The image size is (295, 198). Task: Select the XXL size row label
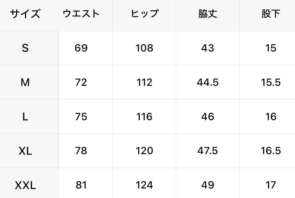(x=25, y=185)
